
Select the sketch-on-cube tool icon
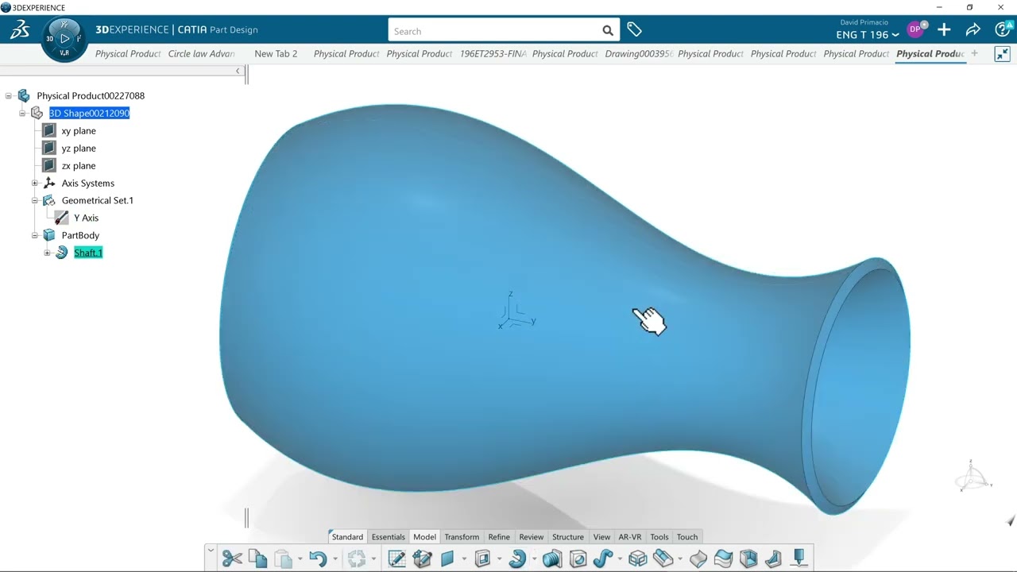(422, 558)
